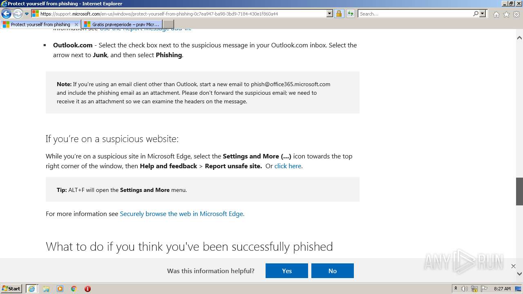
Task: Open the search provider dropdown arrow
Action: pyautogui.click(x=483, y=13)
